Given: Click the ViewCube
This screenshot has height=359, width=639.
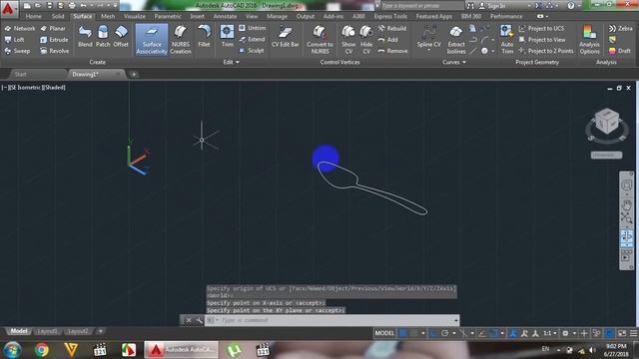Looking at the screenshot, I should pyautogui.click(x=607, y=122).
